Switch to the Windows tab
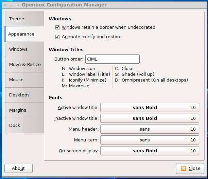 [x=25, y=49]
